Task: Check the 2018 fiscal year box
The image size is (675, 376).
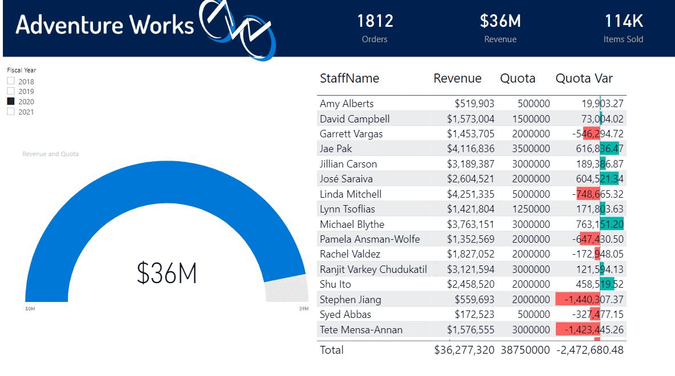Action: click(11, 81)
